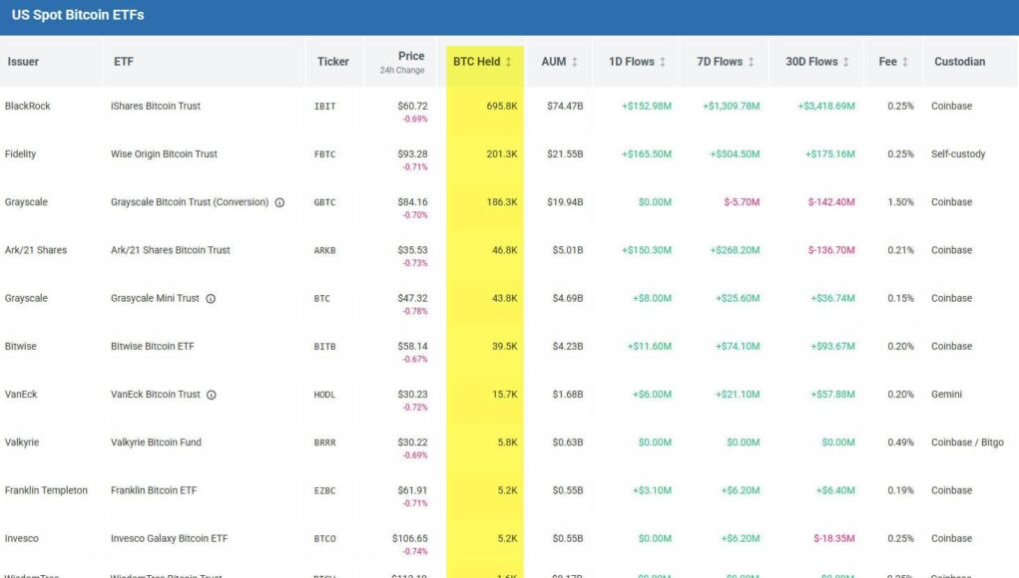
Task: Click the $106.65 price value
Action: 410,538
